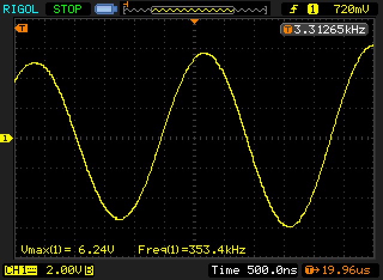Click the 3.31265kHz frequency counter readout

tap(329, 29)
